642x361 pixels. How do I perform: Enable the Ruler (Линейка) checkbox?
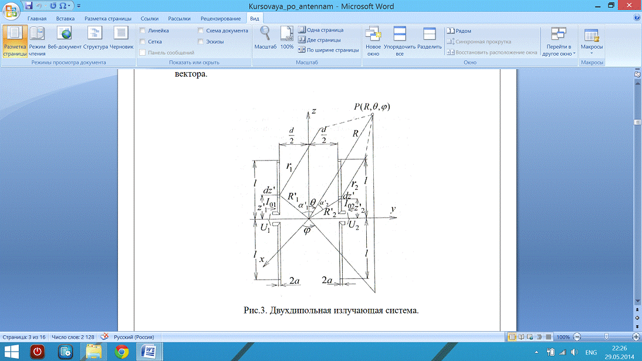pyautogui.click(x=143, y=30)
